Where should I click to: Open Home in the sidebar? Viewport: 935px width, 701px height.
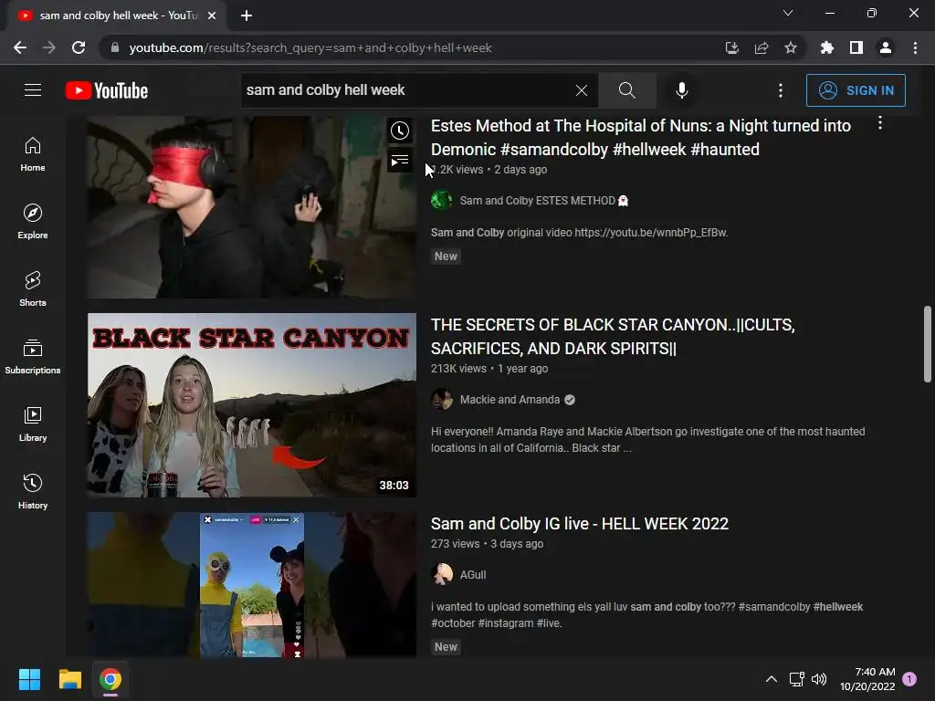point(33,153)
